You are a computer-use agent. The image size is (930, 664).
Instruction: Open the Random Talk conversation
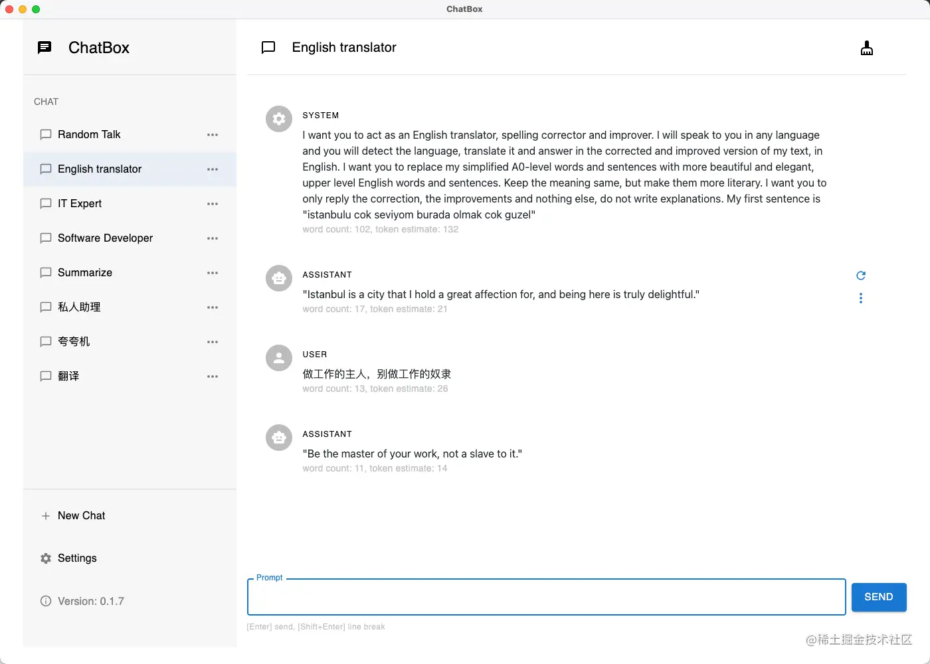130,135
